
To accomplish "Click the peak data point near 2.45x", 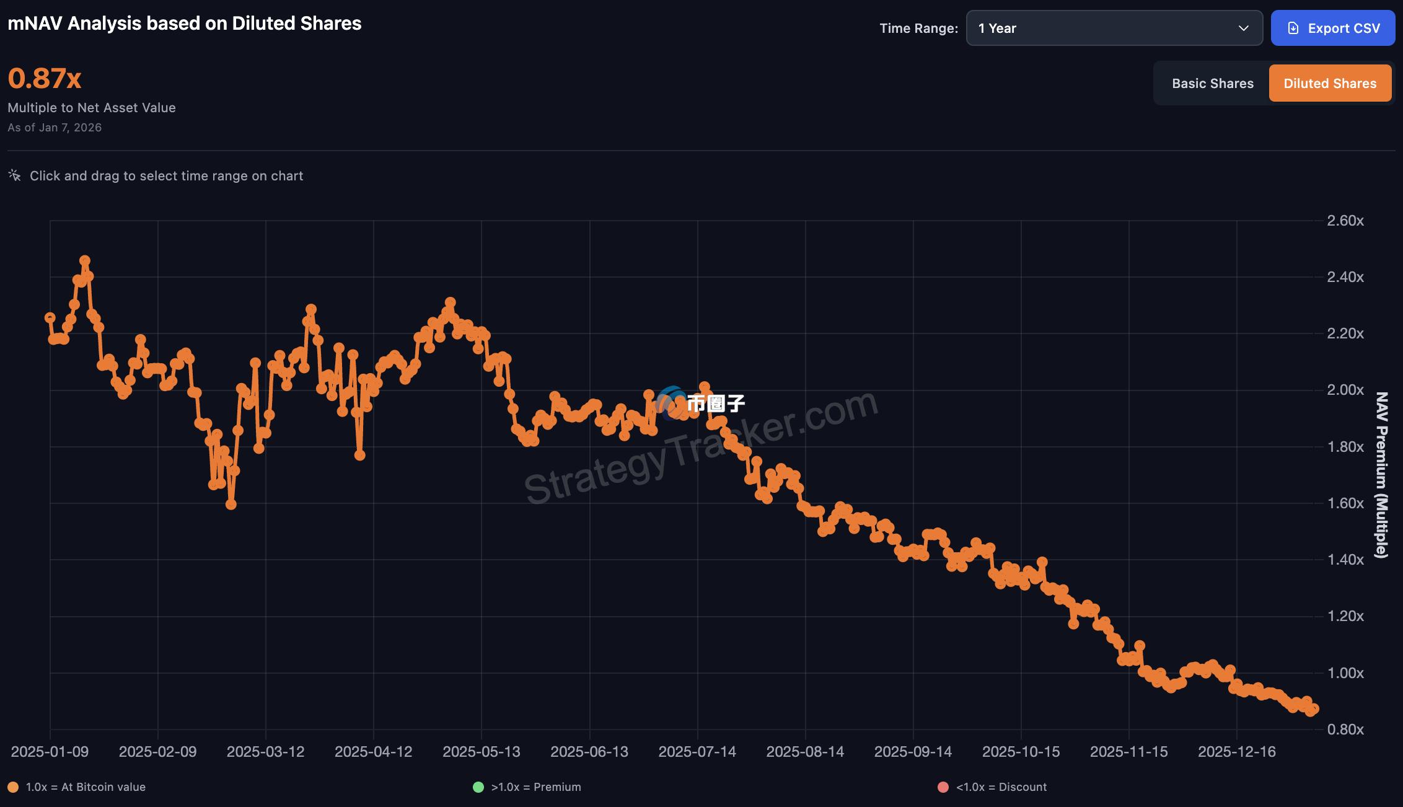I will coord(85,261).
